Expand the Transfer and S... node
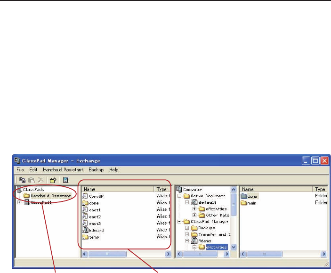The image size is (331, 273). pyautogui.click(x=187, y=234)
